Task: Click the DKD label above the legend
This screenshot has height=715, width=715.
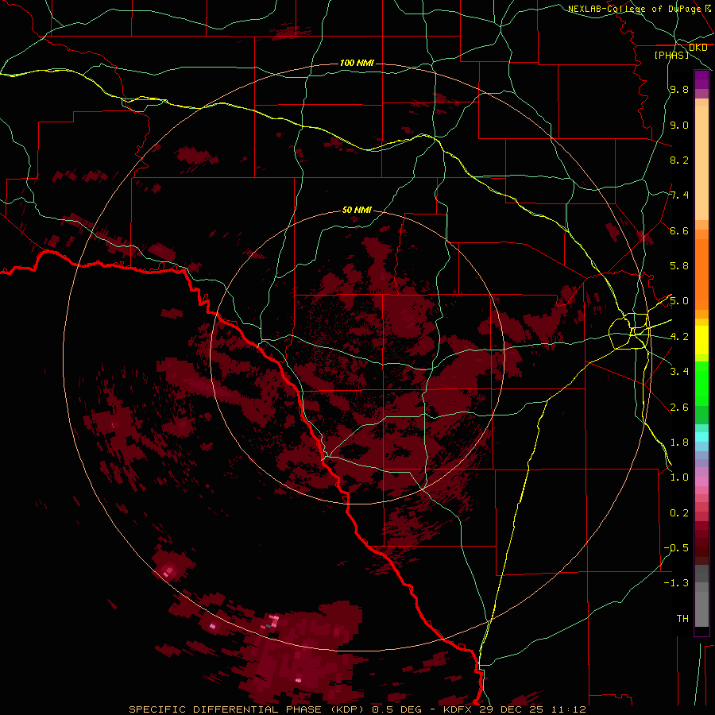Action: [x=698, y=48]
